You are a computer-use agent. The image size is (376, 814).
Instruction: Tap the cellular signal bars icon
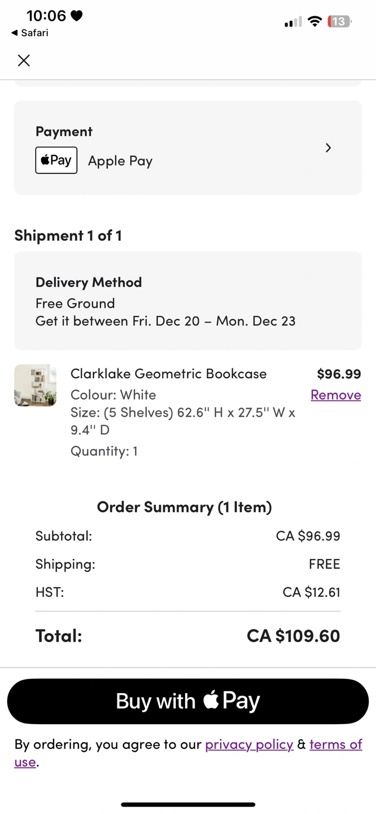[x=292, y=23]
